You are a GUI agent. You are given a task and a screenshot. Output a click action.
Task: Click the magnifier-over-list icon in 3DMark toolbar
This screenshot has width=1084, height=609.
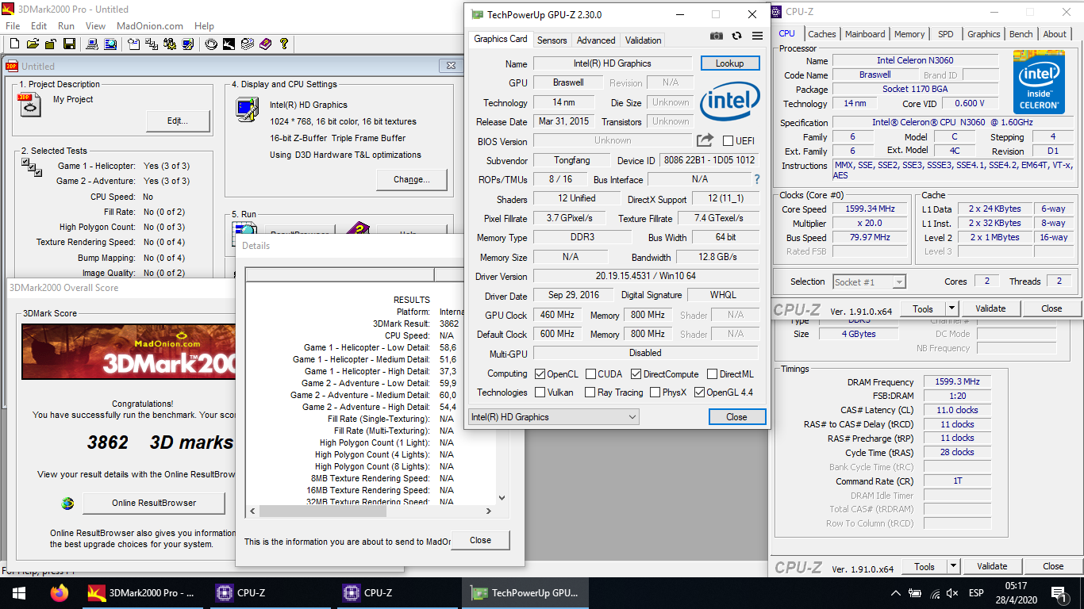pyautogui.click(x=110, y=44)
